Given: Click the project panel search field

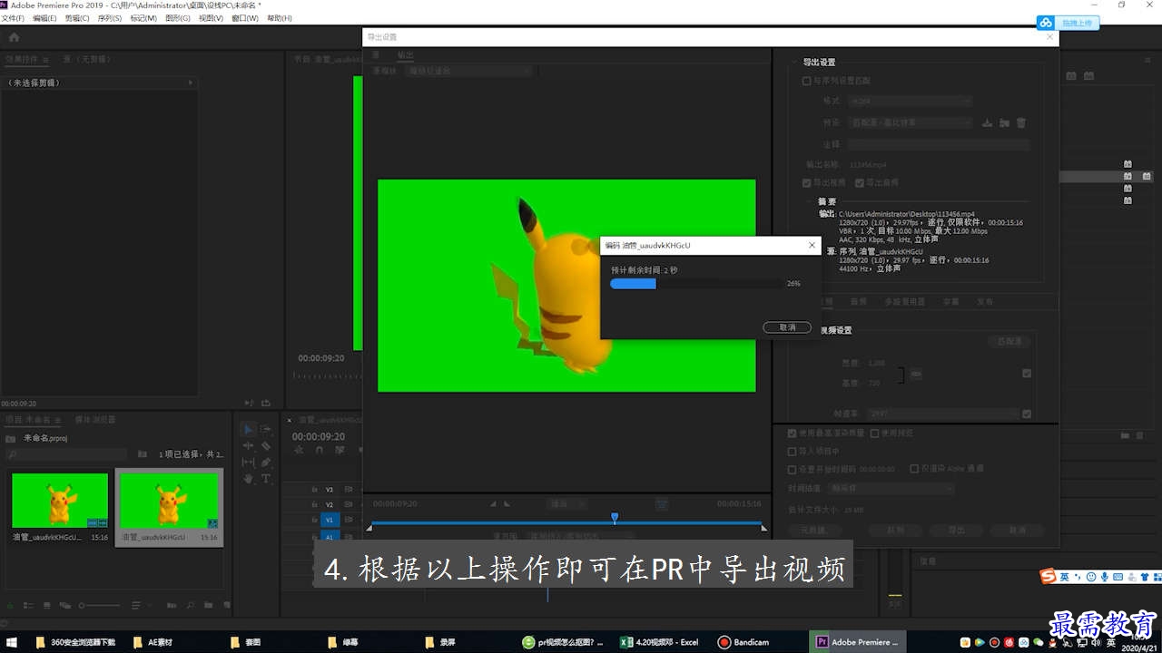Looking at the screenshot, I should [66, 454].
